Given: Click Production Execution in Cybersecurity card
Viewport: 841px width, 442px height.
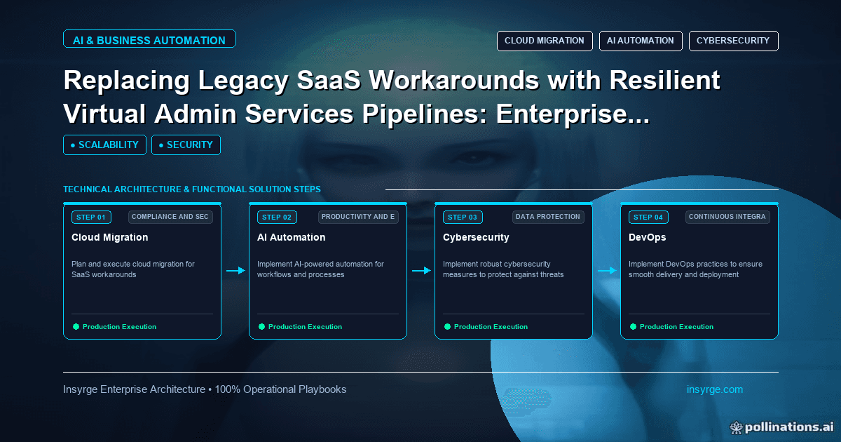Looking at the screenshot, I should [x=491, y=326].
